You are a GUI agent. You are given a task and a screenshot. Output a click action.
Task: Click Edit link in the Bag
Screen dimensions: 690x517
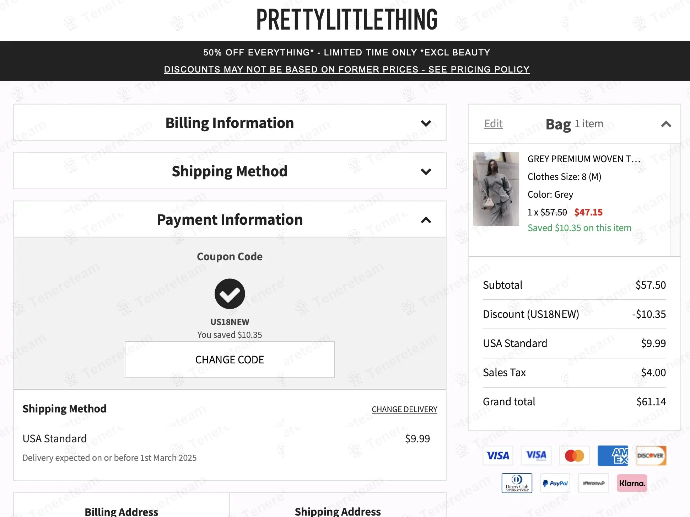click(493, 123)
